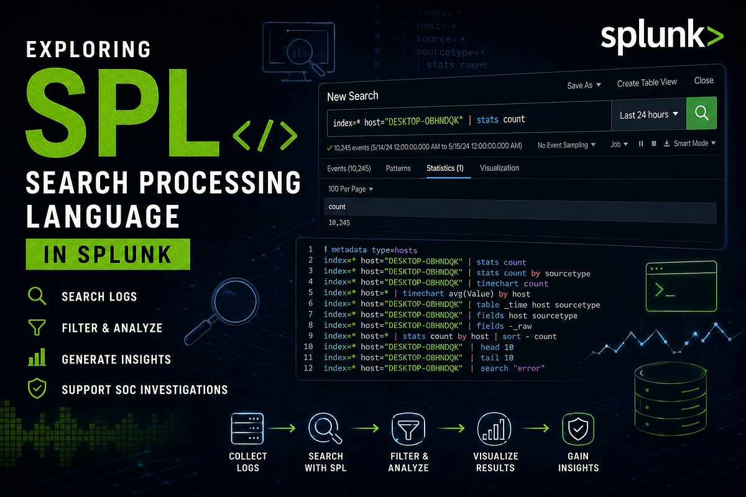Image resolution: width=746 pixels, height=497 pixels.
Task: Click the Filter & Analyze funnel bullet icon
Action: (37, 327)
